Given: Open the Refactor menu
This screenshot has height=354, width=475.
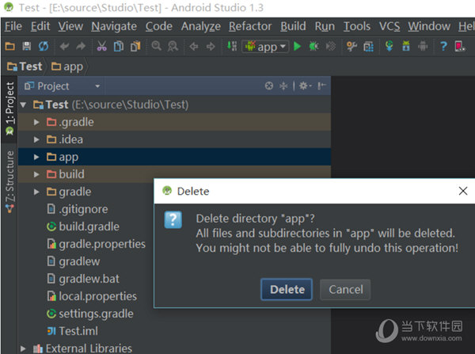Looking at the screenshot, I should [x=250, y=26].
